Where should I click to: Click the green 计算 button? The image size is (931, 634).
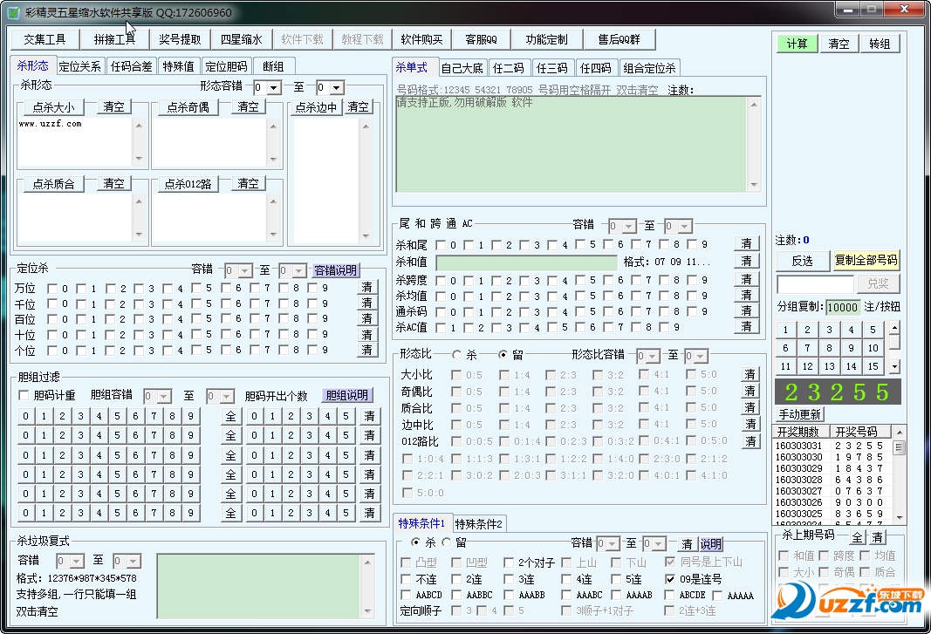797,44
